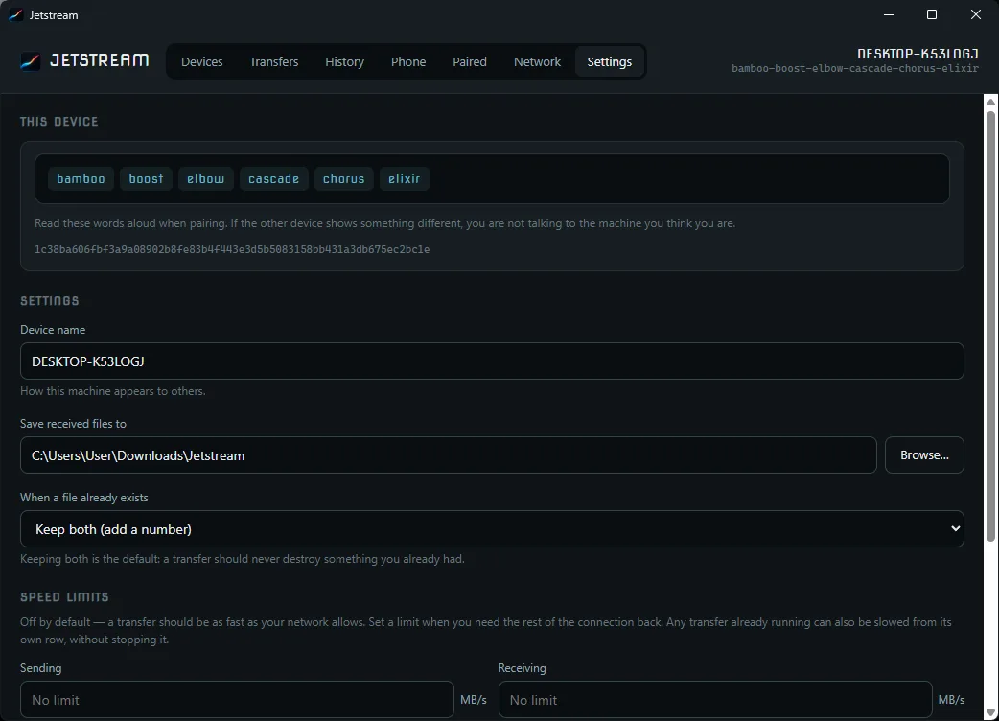Click the 'How this machine appears to others' hint
This screenshot has width=999, height=721.
113,391
